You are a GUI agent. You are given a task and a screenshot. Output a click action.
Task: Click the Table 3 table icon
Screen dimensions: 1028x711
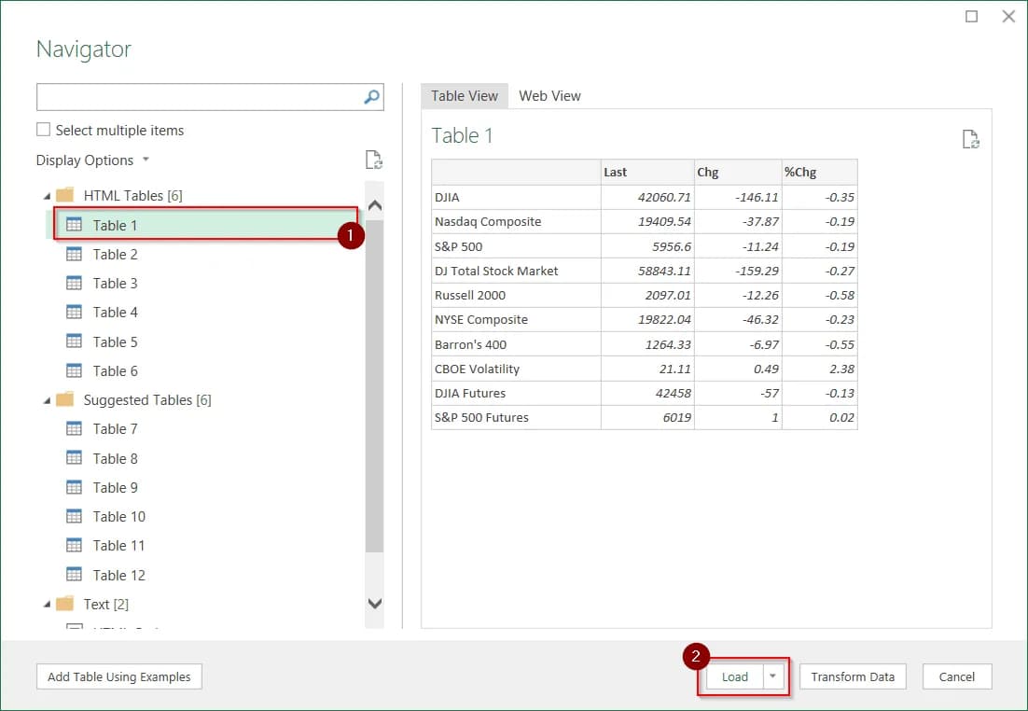[74, 283]
